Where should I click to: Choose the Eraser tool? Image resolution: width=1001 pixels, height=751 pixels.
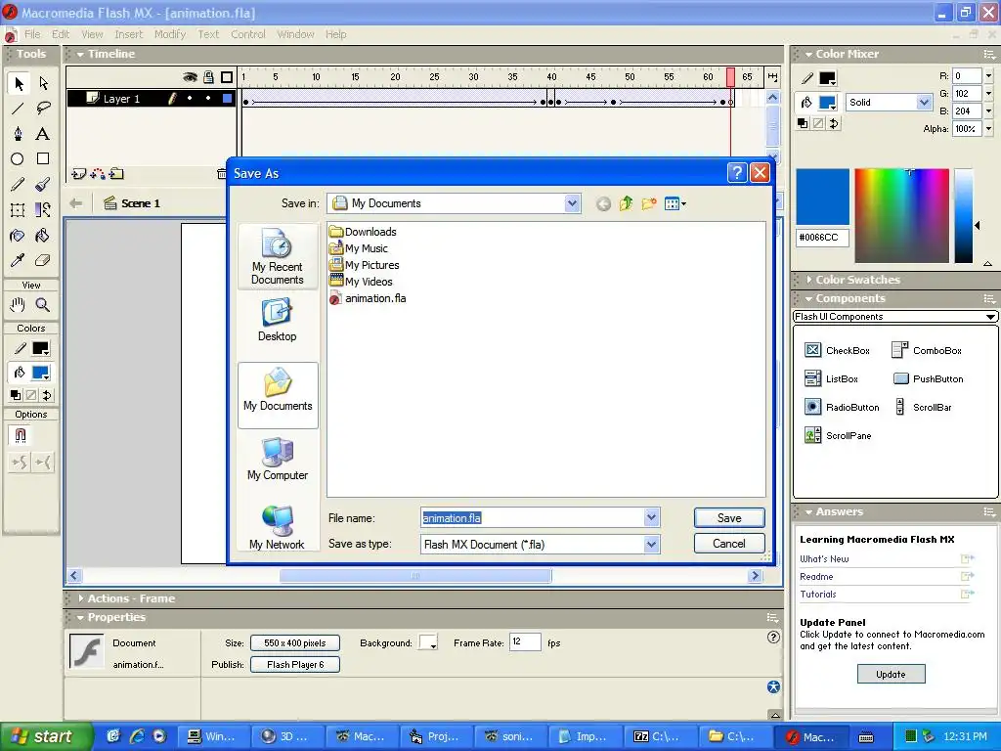[43, 260]
